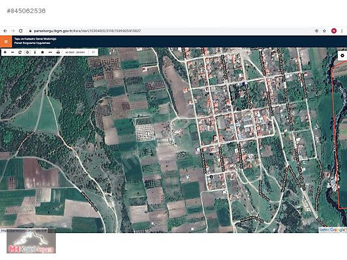Go back with browser back arrow
This screenshot has height=260, width=347.
(5, 31)
